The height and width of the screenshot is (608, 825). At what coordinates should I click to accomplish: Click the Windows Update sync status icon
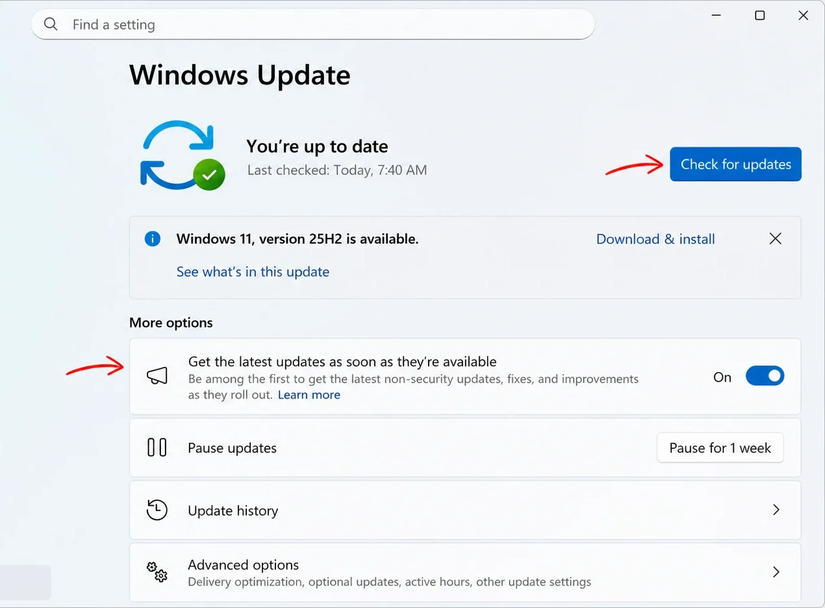(182, 155)
